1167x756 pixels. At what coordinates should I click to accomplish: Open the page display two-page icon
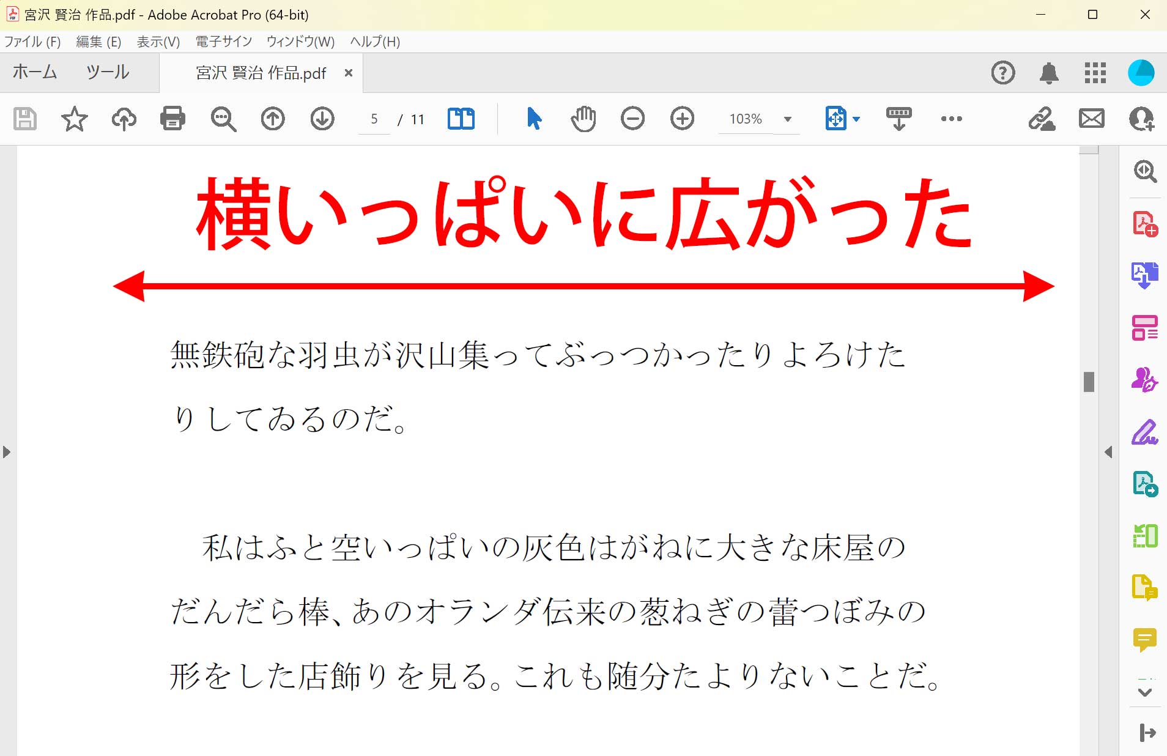pyautogui.click(x=461, y=119)
